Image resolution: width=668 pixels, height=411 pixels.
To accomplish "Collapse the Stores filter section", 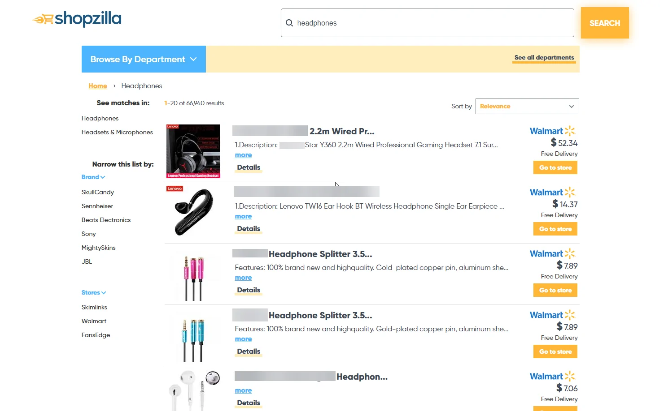I will pos(94,293).
